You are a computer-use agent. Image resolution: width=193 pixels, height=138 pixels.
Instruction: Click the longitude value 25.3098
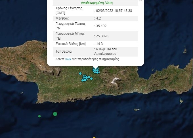(102, 36)
